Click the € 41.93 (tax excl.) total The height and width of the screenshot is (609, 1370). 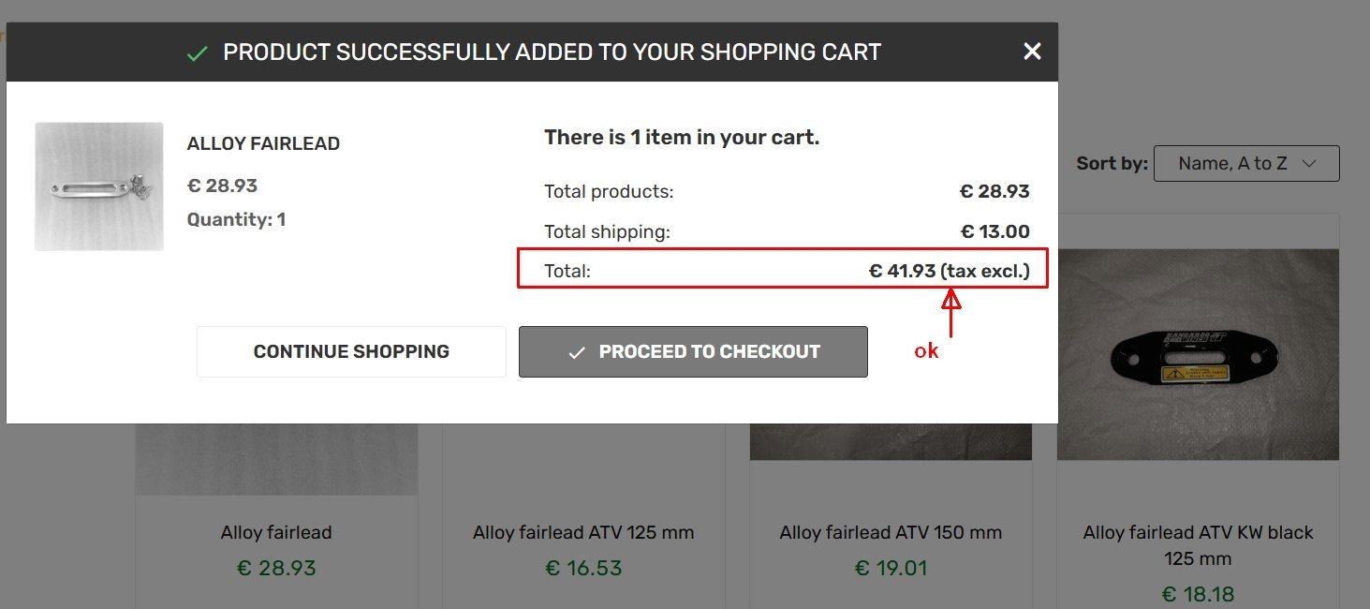949,272
